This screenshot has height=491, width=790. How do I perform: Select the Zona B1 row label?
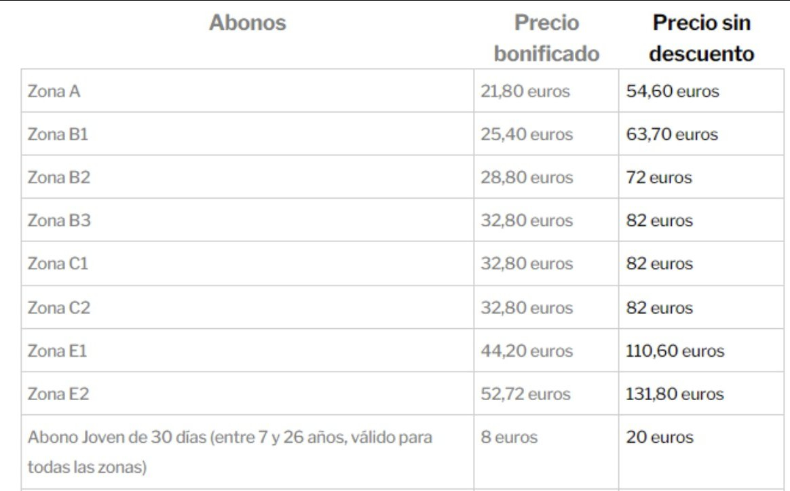(x=58, y=134)
